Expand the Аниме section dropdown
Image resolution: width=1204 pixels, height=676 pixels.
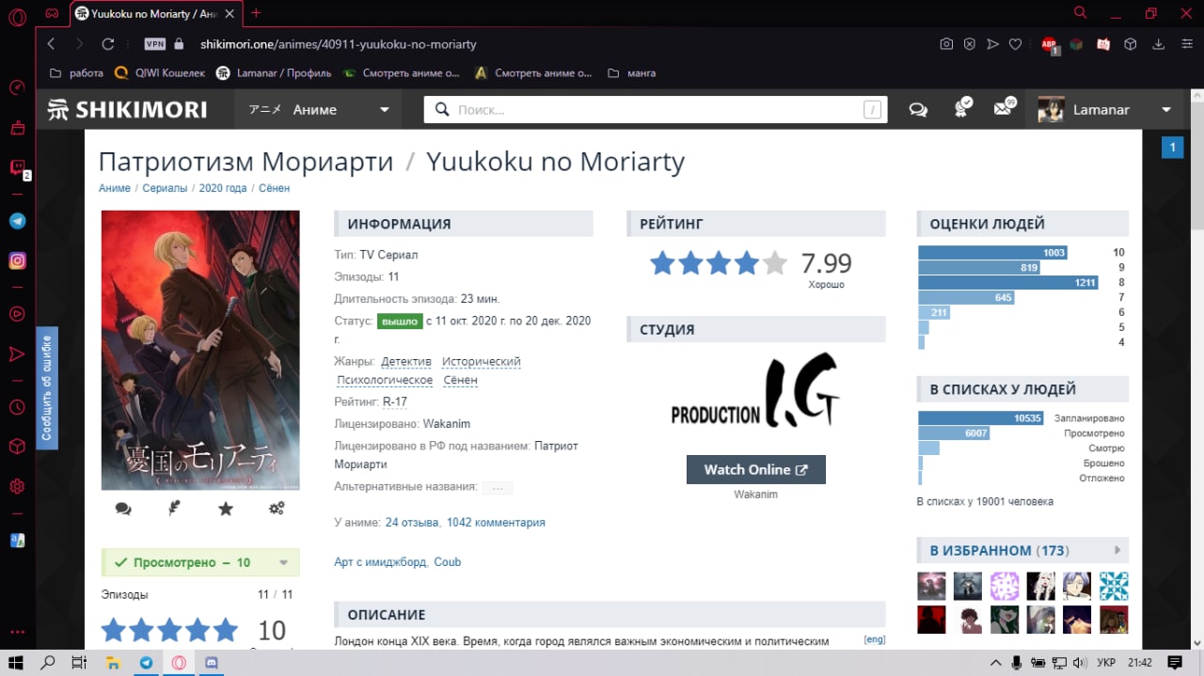click(x=318, y=109)
